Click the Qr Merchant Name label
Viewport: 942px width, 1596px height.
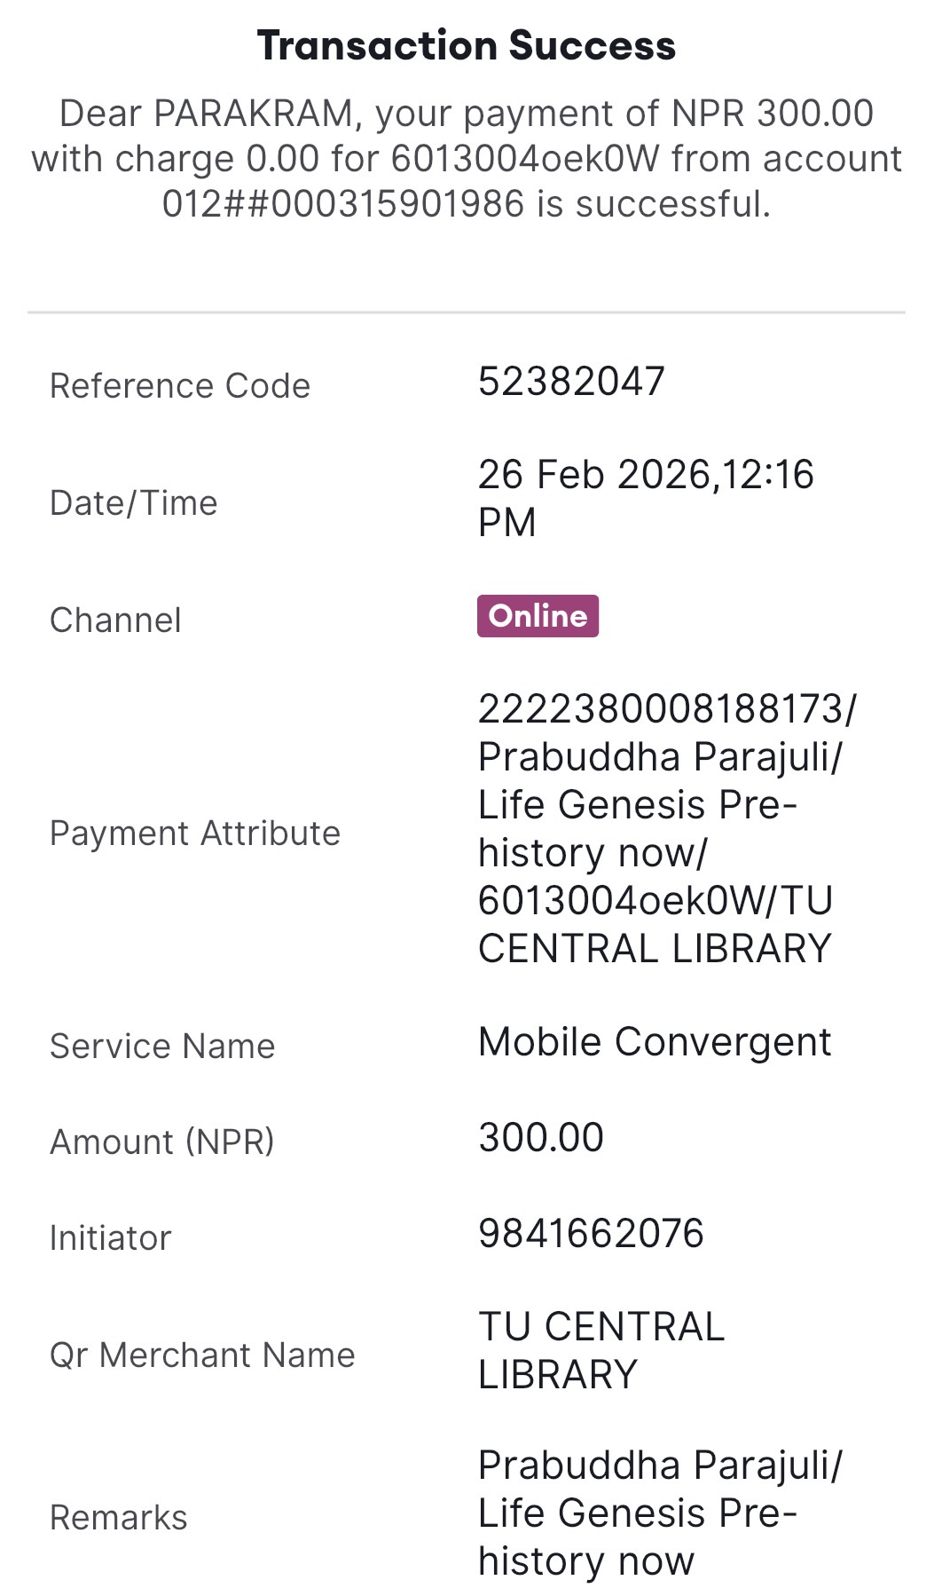click(202, 1355)
